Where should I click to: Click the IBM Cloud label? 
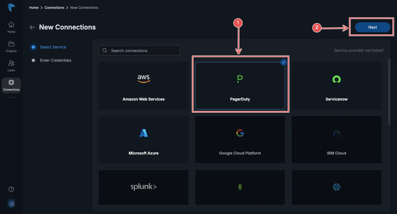pyautogui.click(x=337, y=153)
